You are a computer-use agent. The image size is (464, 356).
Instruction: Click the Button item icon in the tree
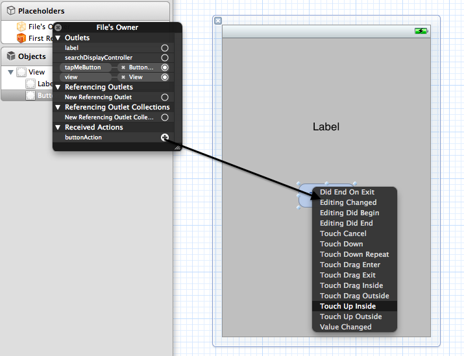(x=31, y=95)
